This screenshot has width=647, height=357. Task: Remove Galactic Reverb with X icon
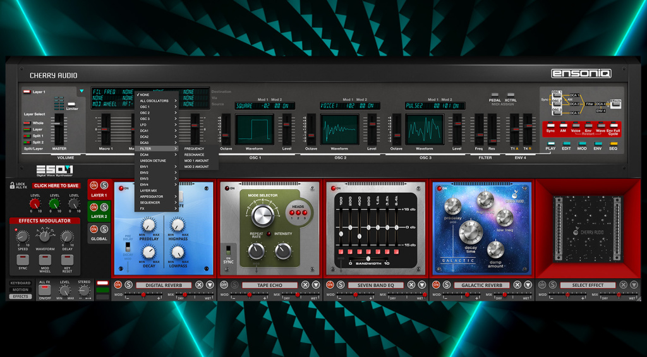point(517,285)
